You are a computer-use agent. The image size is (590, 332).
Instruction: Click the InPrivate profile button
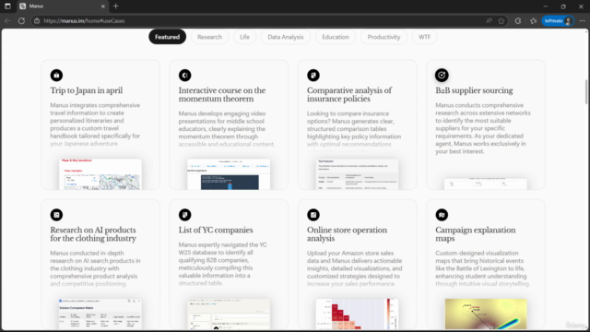pos(558,20)
